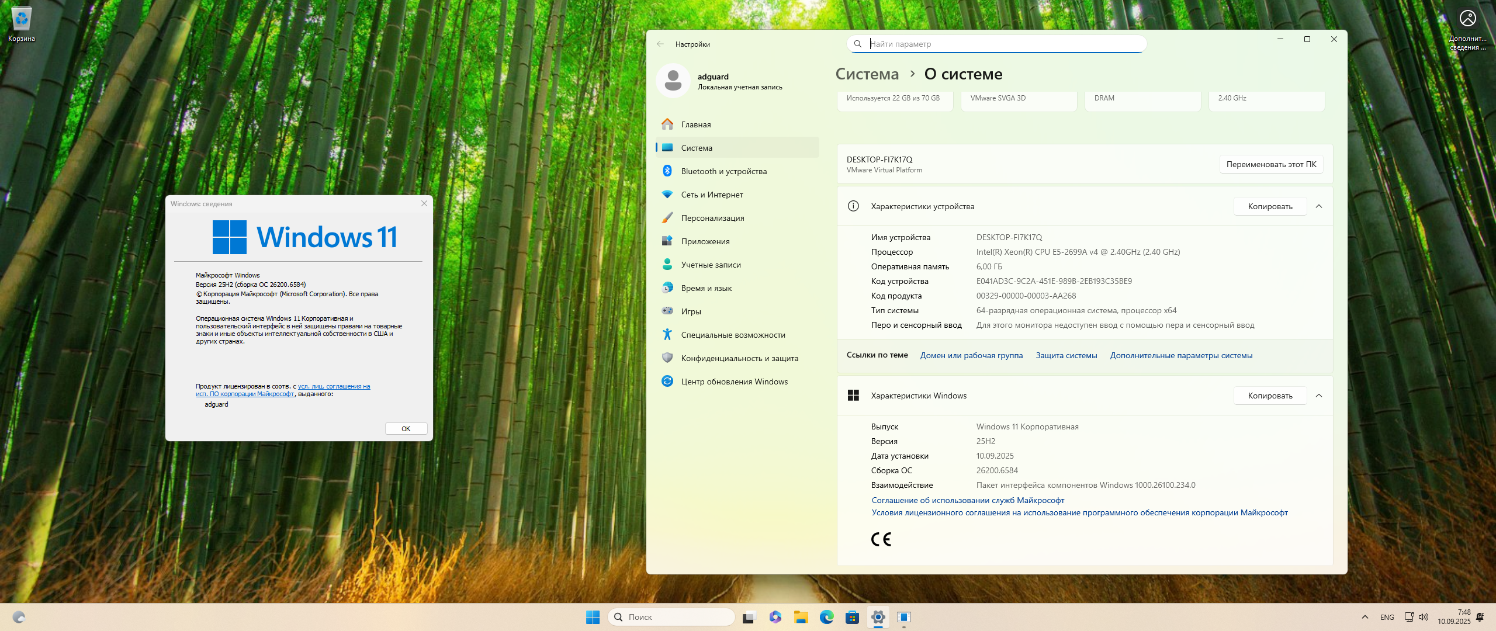Open the Copilot taskbar icon

(x=775, y=617)
